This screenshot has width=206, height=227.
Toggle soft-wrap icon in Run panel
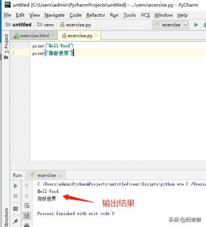27,206
